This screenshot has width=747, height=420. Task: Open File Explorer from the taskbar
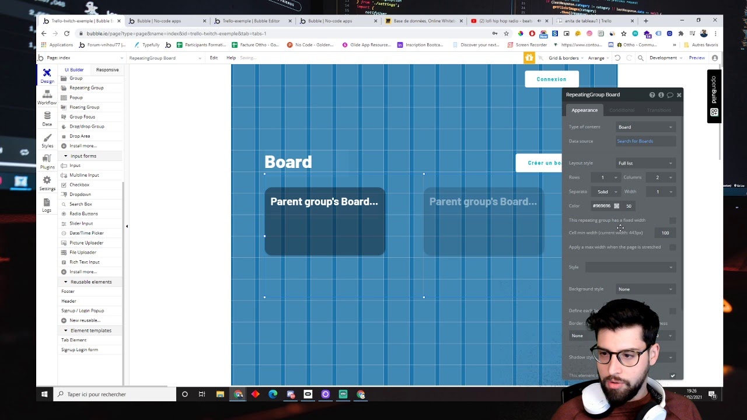(x=220, y=394)
